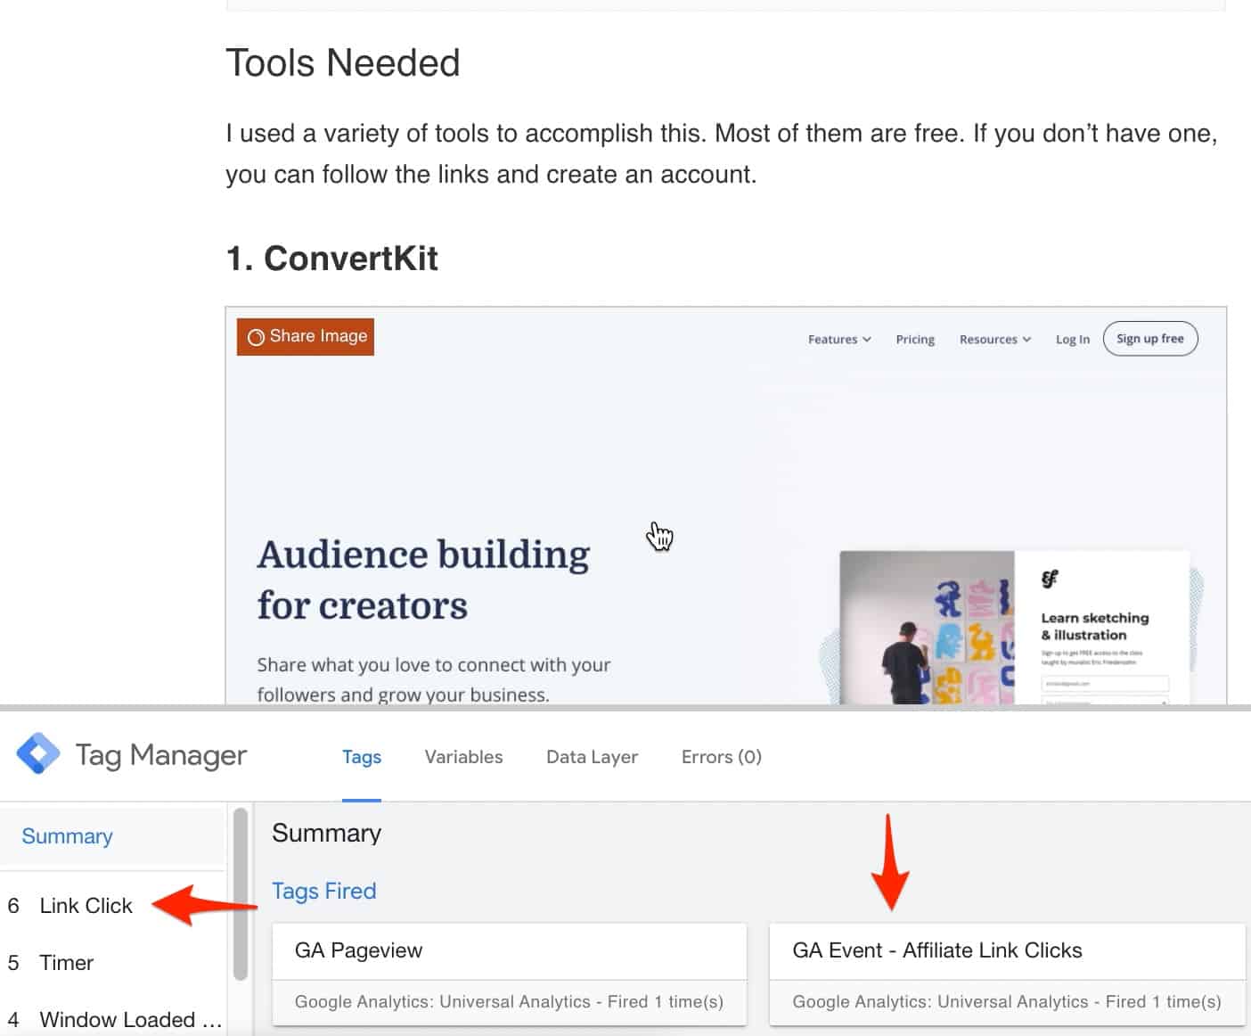Click the Tags Fired heading
The width and height of the screenshot is (1251, 1036).
(324, 891)
